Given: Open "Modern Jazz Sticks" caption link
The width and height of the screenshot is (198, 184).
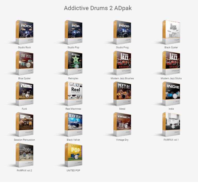Looking at the screenshot, I should pos(171,78).
